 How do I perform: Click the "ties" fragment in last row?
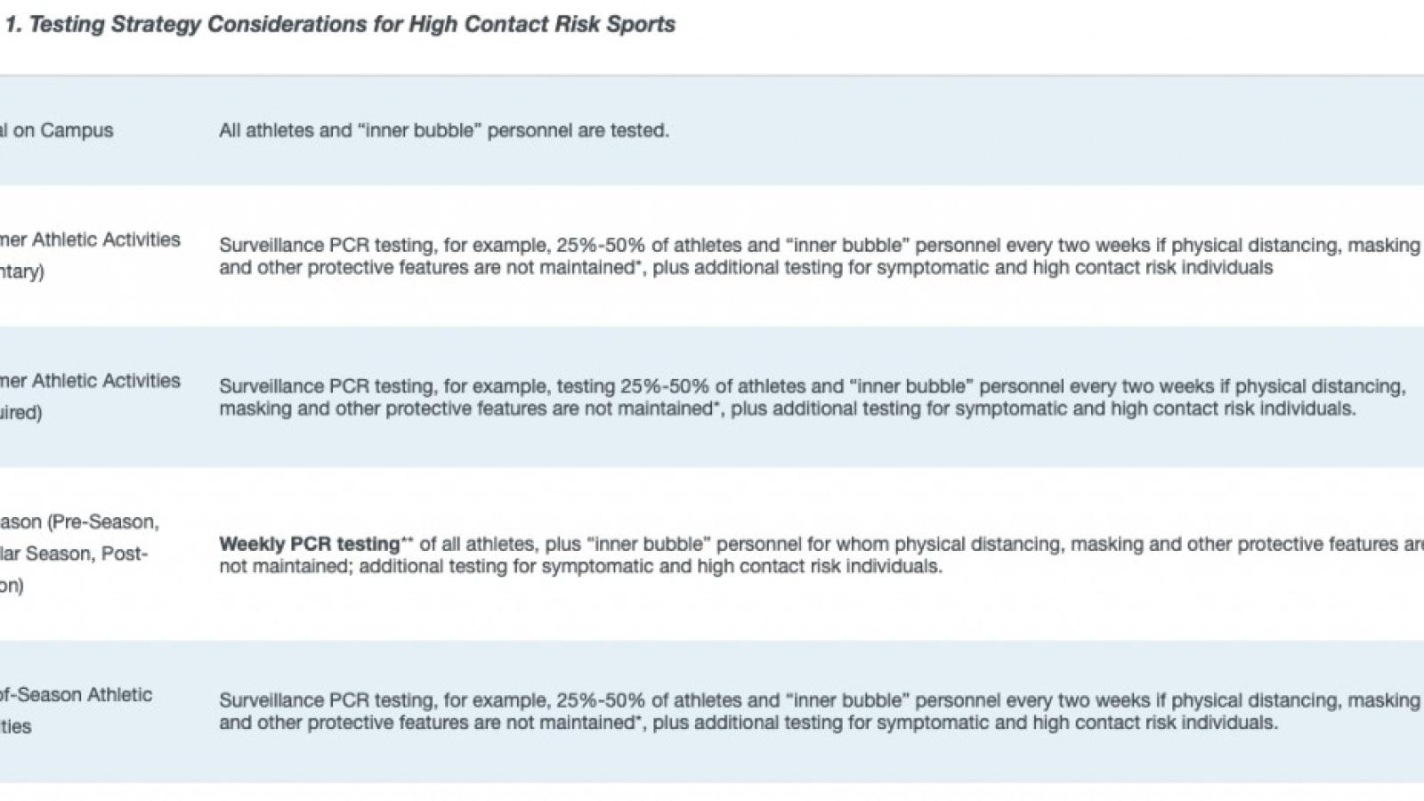click(x=16, y=726)
